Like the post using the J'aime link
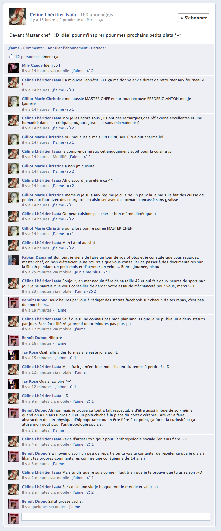 (x=14, y=48)
